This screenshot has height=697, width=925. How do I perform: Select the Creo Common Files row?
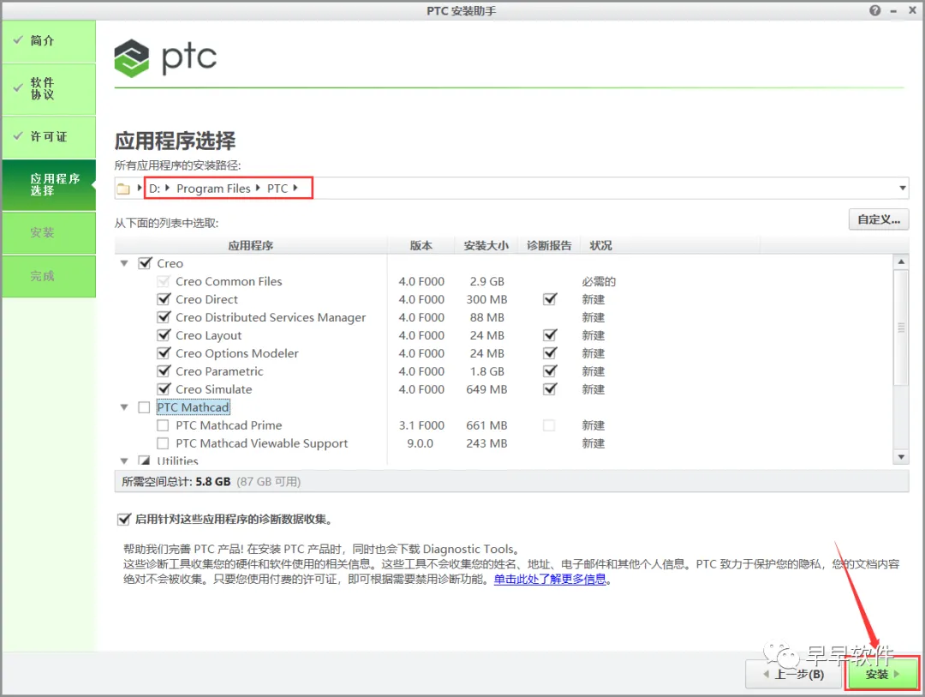click(504, 282)
